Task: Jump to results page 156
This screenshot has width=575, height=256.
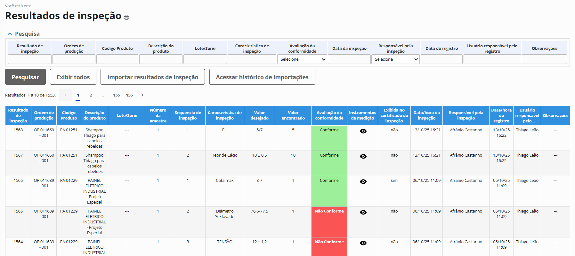Action: [x=129, y=95]
